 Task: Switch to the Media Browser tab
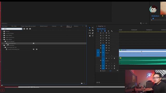click(44, 26)
